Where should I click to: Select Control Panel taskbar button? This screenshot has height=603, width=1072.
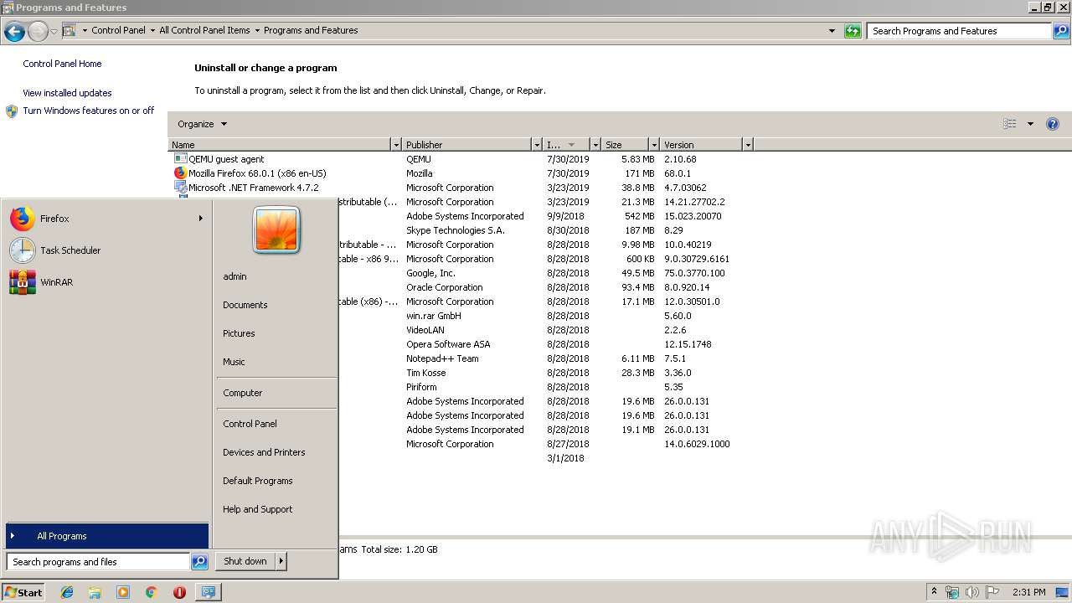click(x=208, y=592)
